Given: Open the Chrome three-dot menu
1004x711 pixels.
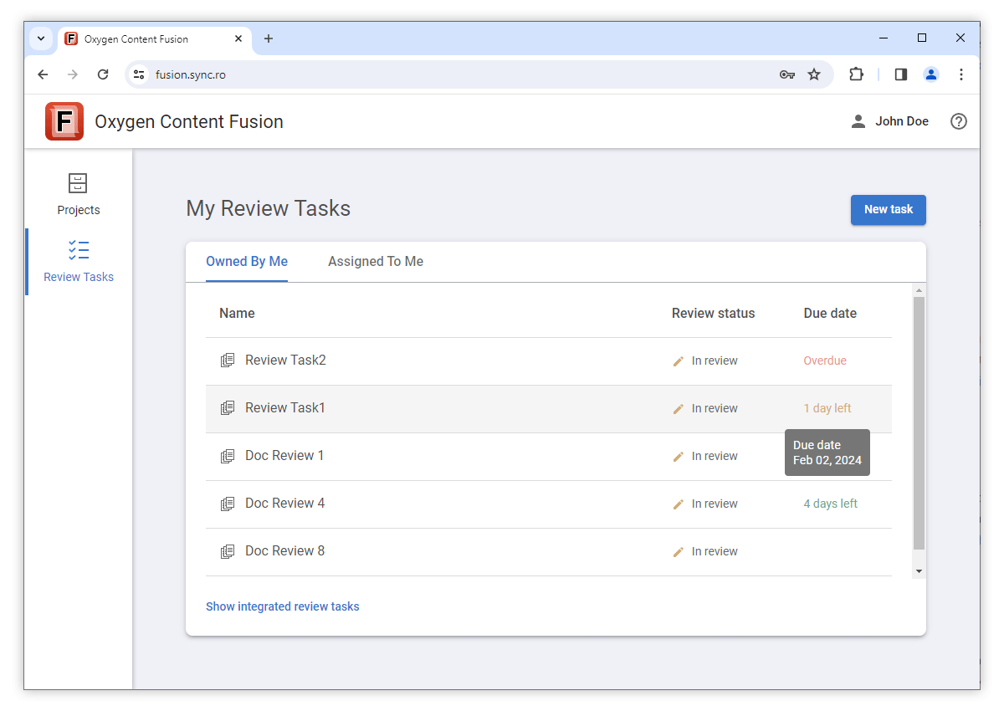Looking at the screenshot, I should (961, 74).
